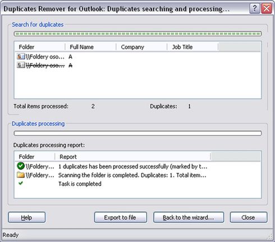
Task: Click the question mark help icon in title bar
Action: click(254, 8)
